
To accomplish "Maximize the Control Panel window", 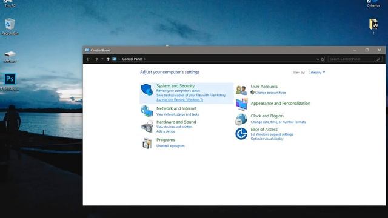I will 367,50.
